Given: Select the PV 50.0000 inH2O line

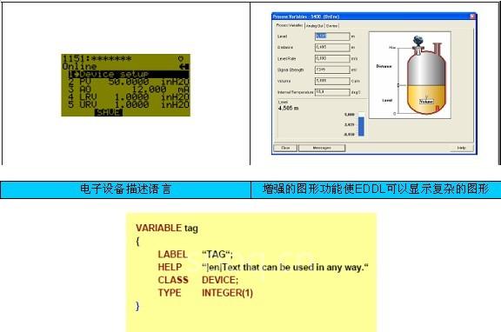Looking at the screenshot, I should click(x=129, y=82).
